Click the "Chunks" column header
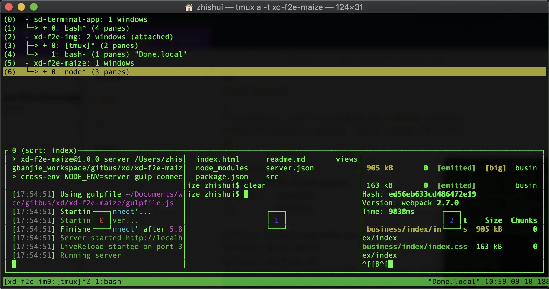This screenshot has width=549, height=289. 524,220
